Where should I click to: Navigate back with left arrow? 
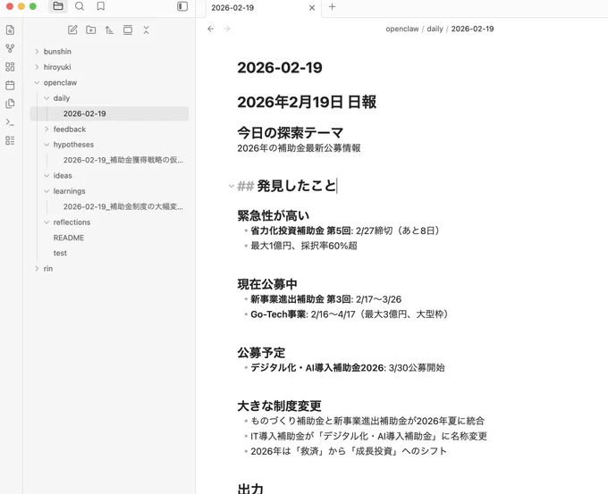[210, 29]
